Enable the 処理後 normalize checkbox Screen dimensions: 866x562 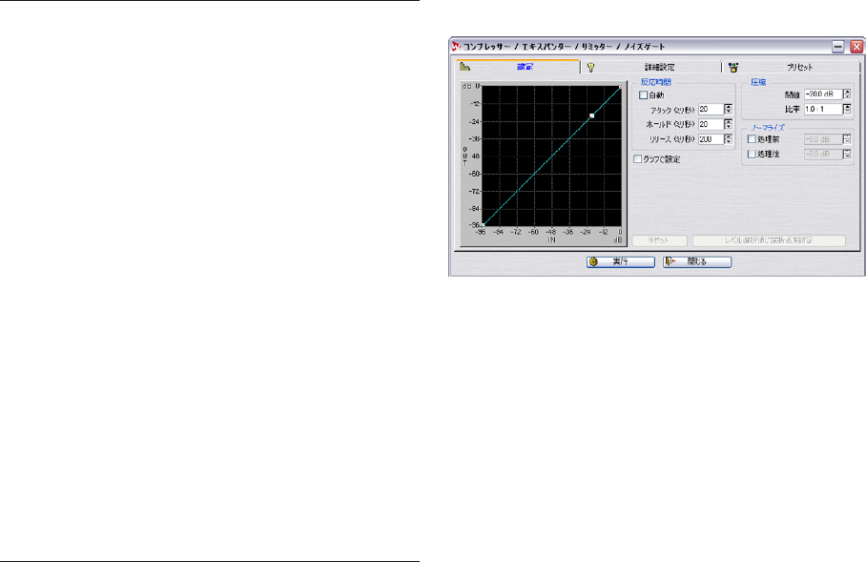coord(752,155)
